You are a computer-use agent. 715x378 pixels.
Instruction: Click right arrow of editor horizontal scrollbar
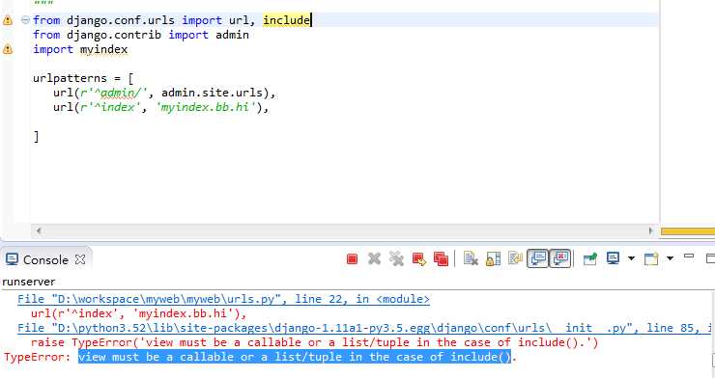pyautogui.click(x=650, y=230)
